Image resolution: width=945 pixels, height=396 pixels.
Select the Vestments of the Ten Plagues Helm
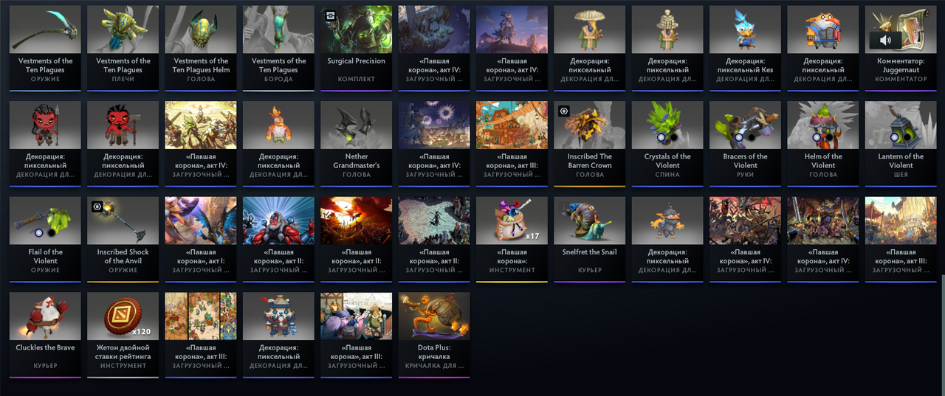click(x=201, y=48)
